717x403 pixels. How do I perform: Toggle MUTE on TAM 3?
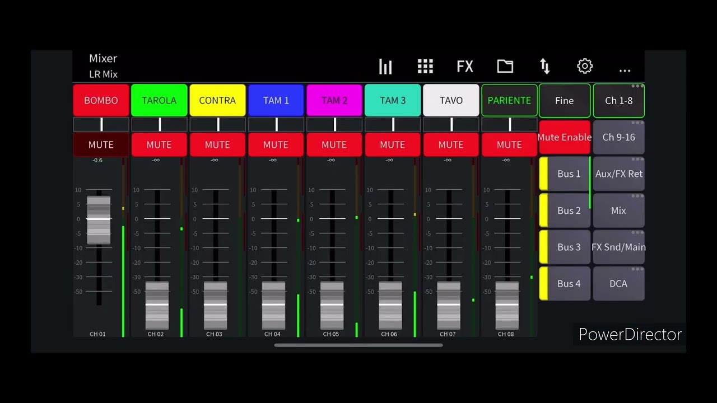[393, 144]
